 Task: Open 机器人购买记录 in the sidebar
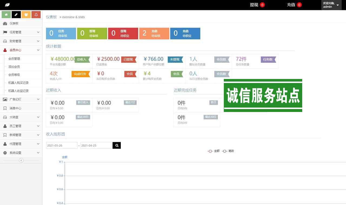(18, 83)
